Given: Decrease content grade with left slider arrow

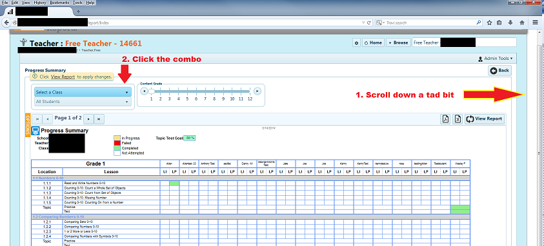Looking at the screenshot, I should (143, 91).
